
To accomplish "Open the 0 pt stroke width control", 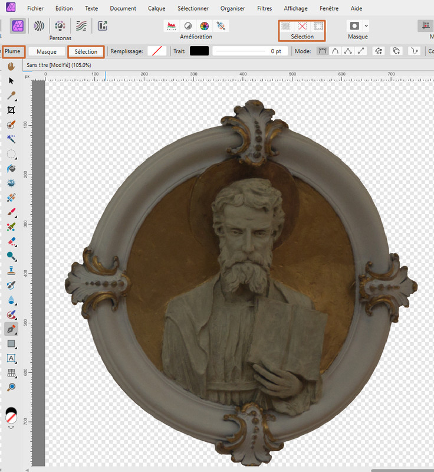I will 250,51.
